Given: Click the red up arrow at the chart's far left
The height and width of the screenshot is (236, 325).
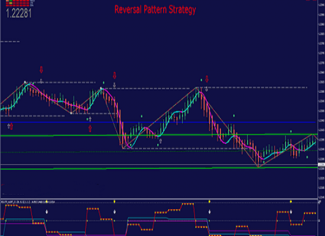Looking at the screenshot, I should [11, 126].
